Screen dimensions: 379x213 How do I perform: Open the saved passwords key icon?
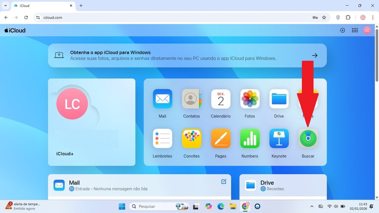(315, 17)
